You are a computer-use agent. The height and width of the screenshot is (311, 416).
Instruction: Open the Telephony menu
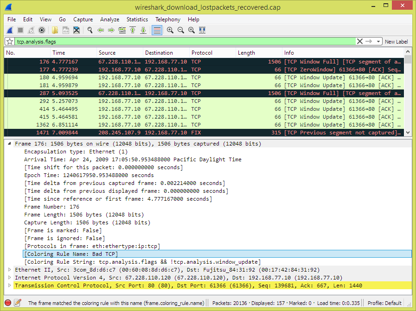167,19
